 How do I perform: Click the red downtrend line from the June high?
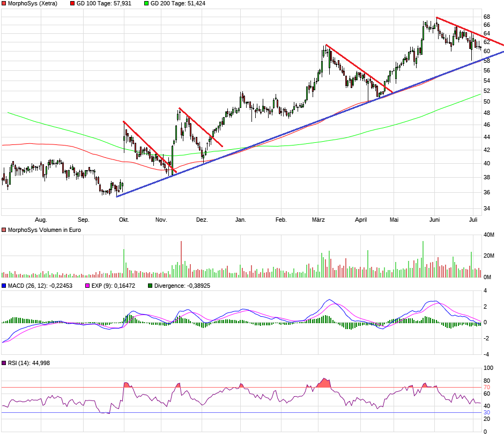pos(470,31)
